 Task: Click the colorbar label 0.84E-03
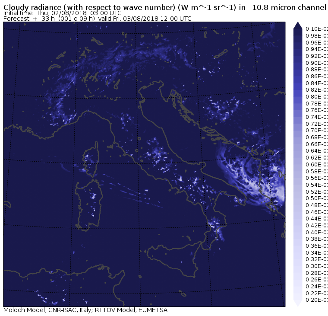pyautogui.click(x=317, y=83)
